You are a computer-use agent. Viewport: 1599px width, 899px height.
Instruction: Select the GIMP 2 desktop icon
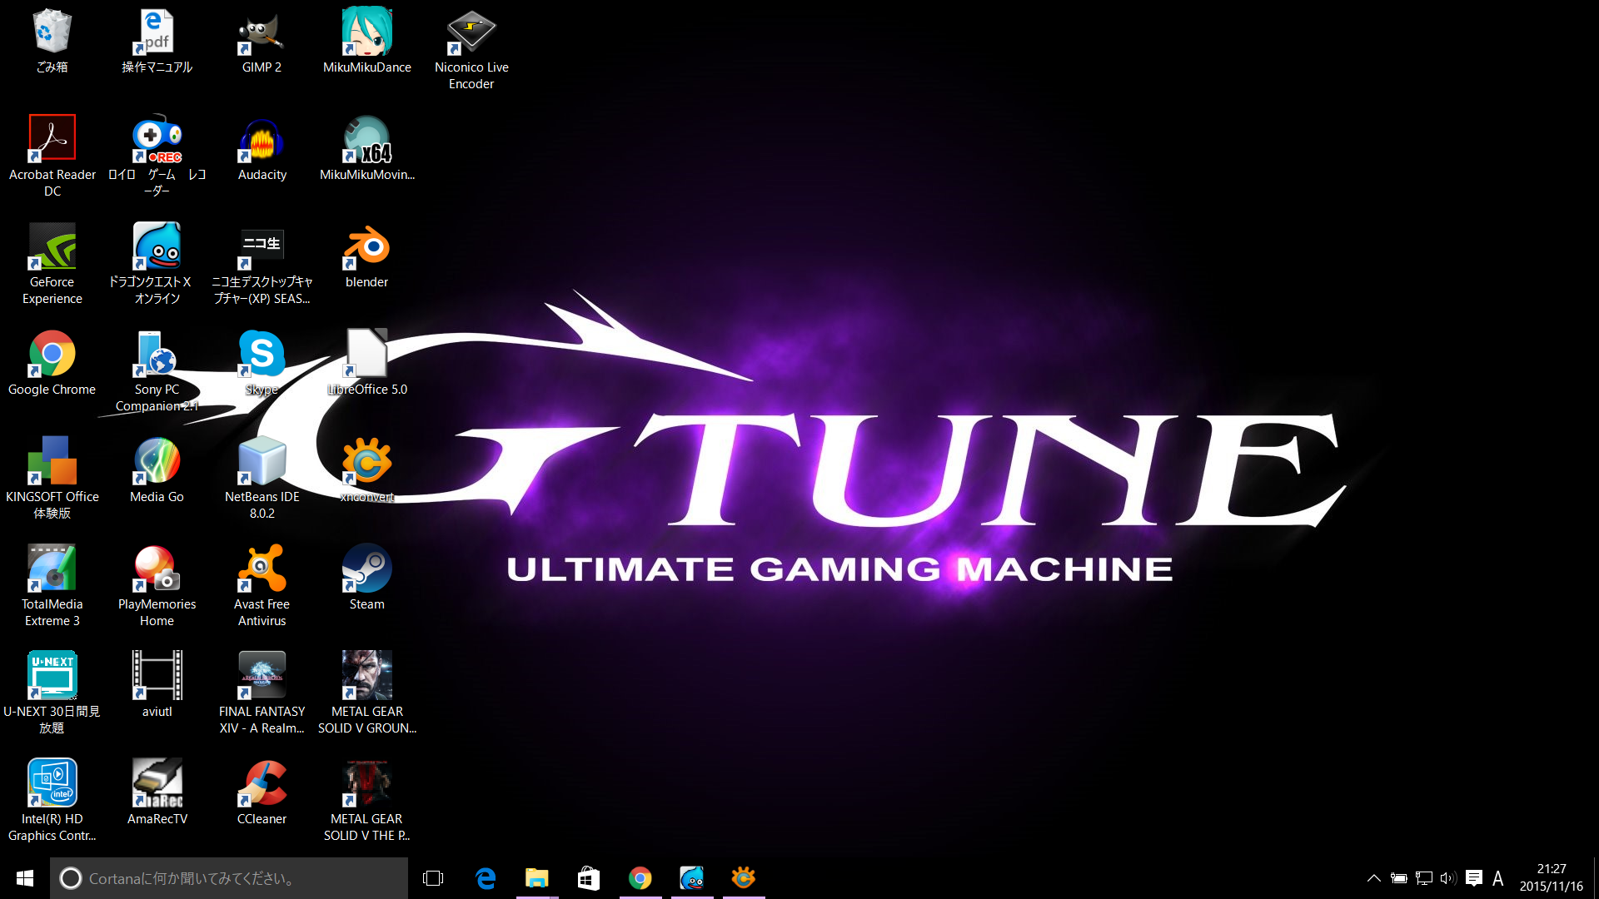click(262, 33)
